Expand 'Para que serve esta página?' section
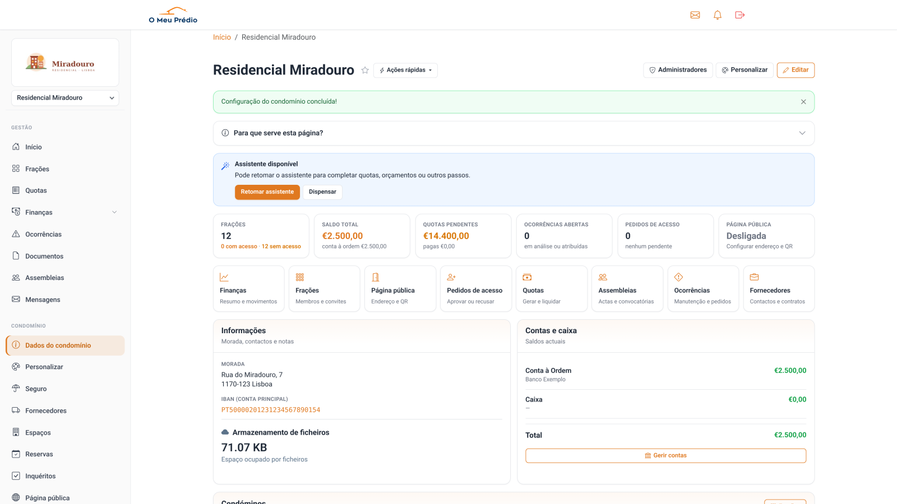Viewport: 897px width, 504px height. [514, 133]
